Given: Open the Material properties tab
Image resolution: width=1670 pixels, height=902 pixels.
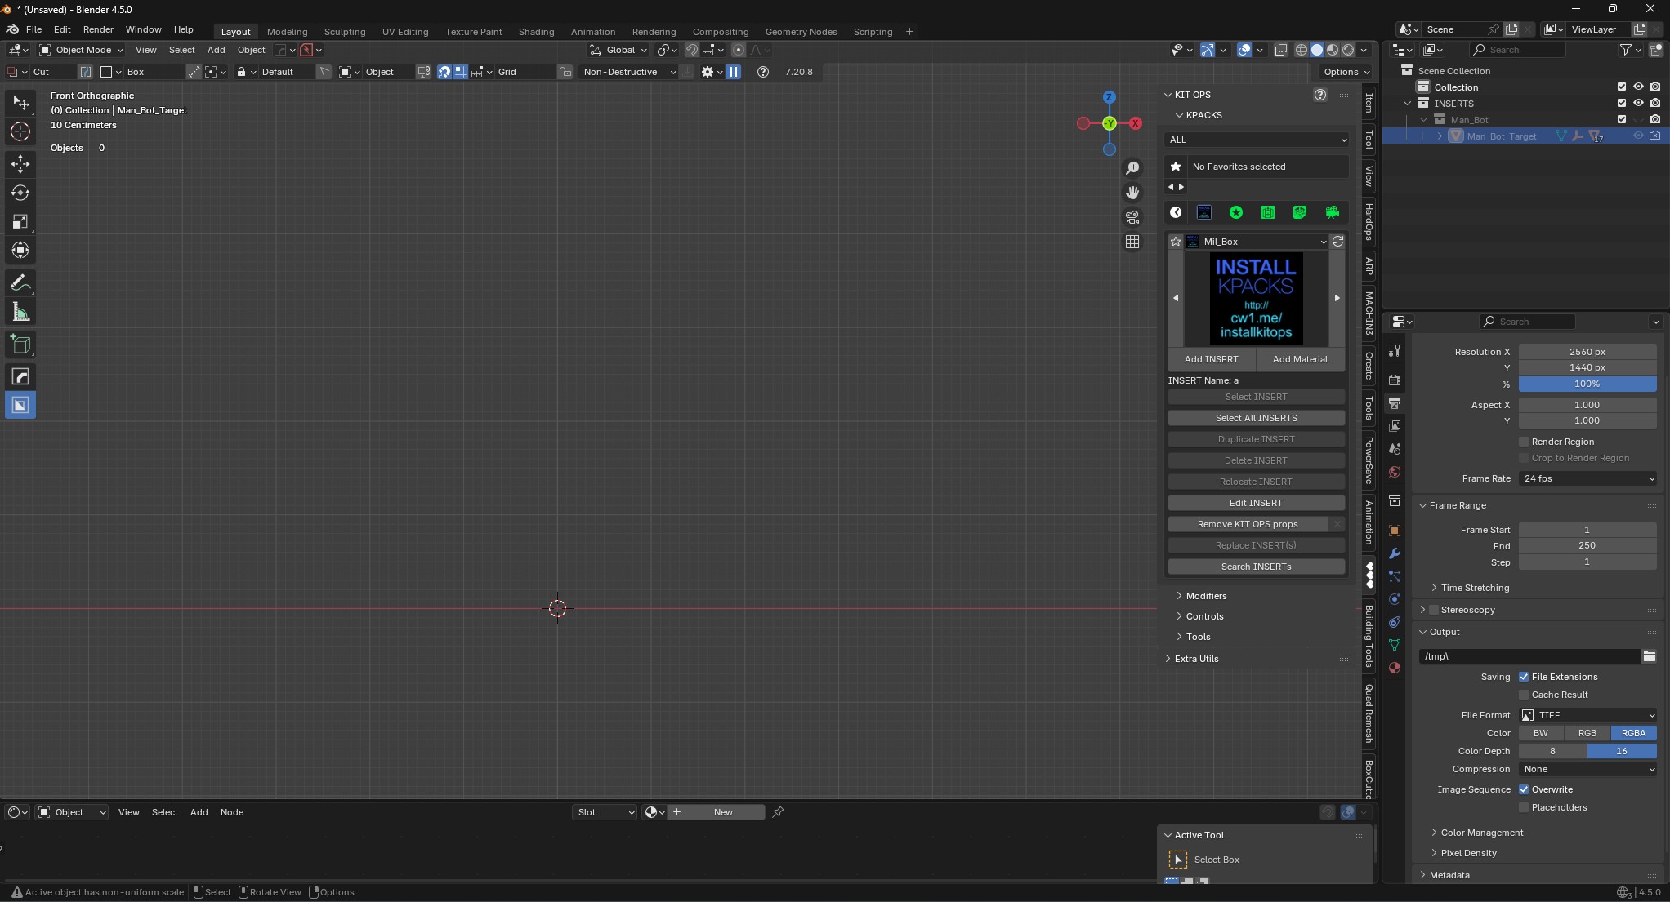Looking at the screenshot, I should pos(1394,668).
